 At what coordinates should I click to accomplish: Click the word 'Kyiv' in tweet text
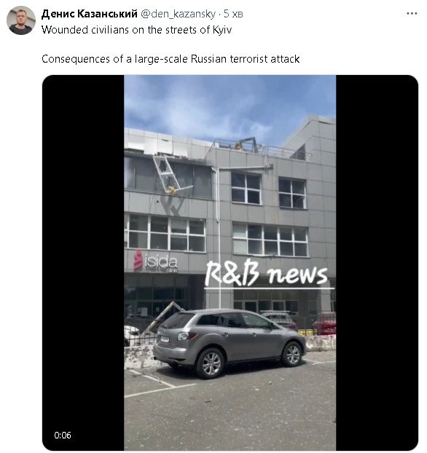tap(222, 30)
